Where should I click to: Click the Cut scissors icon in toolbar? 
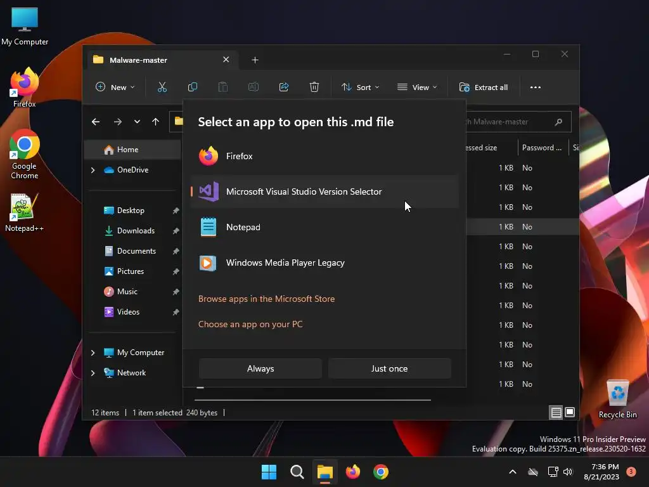[x=162, y=87]
